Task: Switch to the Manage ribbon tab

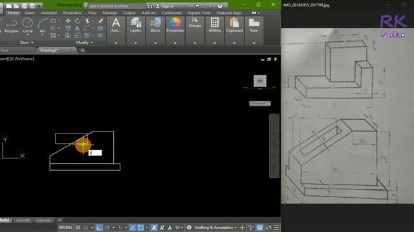Action: click(109, 13)
